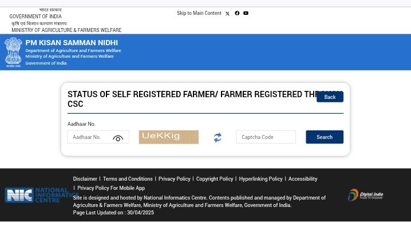Viewport: 411px width, 239px height.
Task: Click the Back button
Action: (330, 97)
